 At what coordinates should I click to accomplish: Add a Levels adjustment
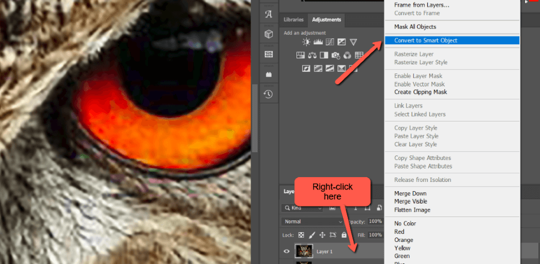coord(318,42)
